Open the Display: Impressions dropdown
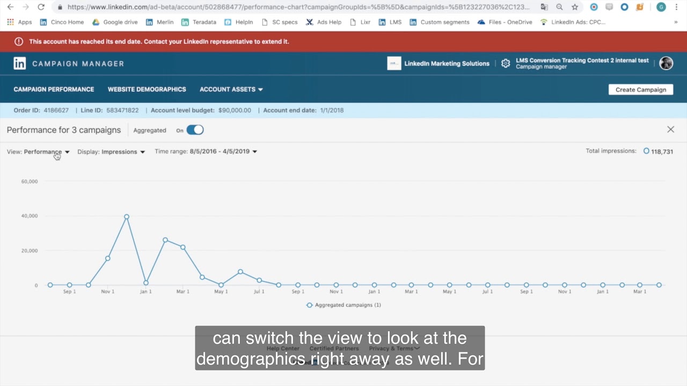Image resolution: width=687 pixels, height=386 pixels. [111, 152]
